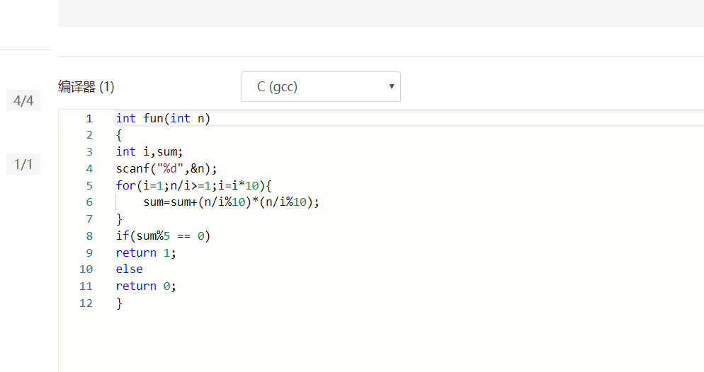The width and height of the screenshot is (704, 372).
Task: Click line number 5 in the gutter
Action: pos(89,185)
